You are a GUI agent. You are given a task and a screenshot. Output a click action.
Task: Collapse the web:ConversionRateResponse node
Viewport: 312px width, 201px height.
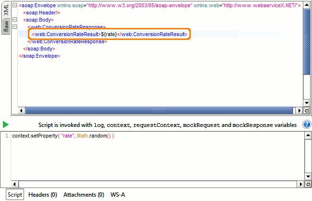coord(14,26)
